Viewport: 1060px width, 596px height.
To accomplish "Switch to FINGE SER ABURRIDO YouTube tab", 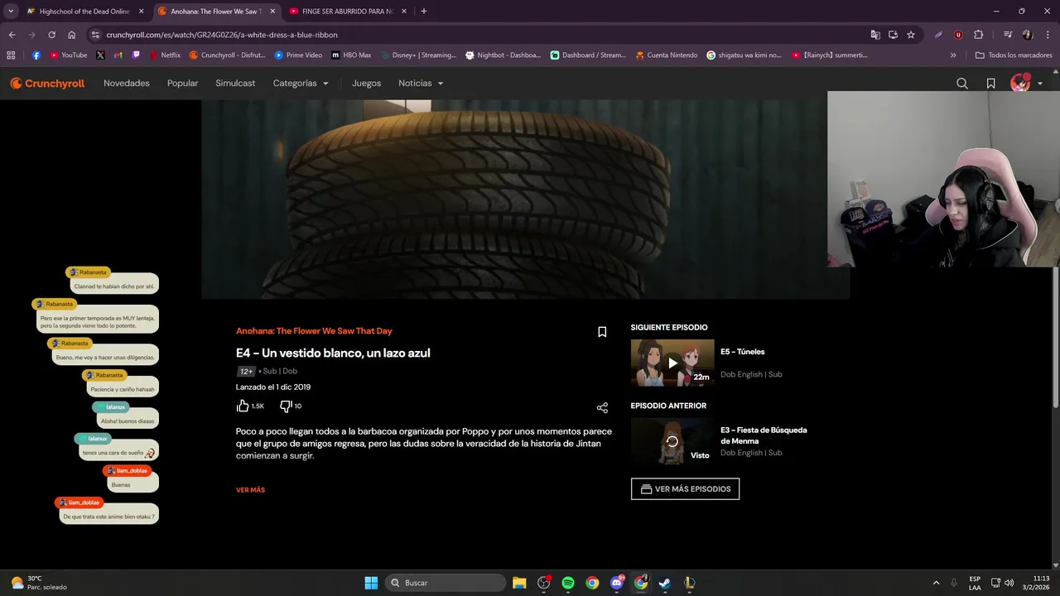I will pos(348,12).
